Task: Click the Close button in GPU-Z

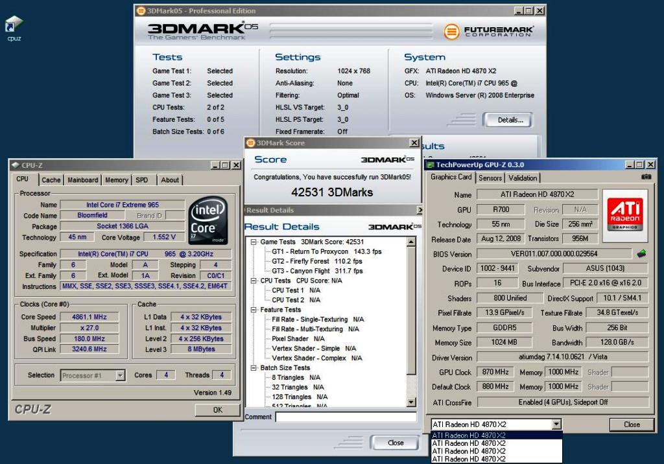Action: tap(632, 424)
